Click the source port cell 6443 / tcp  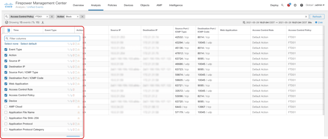(x=182, y=107)
